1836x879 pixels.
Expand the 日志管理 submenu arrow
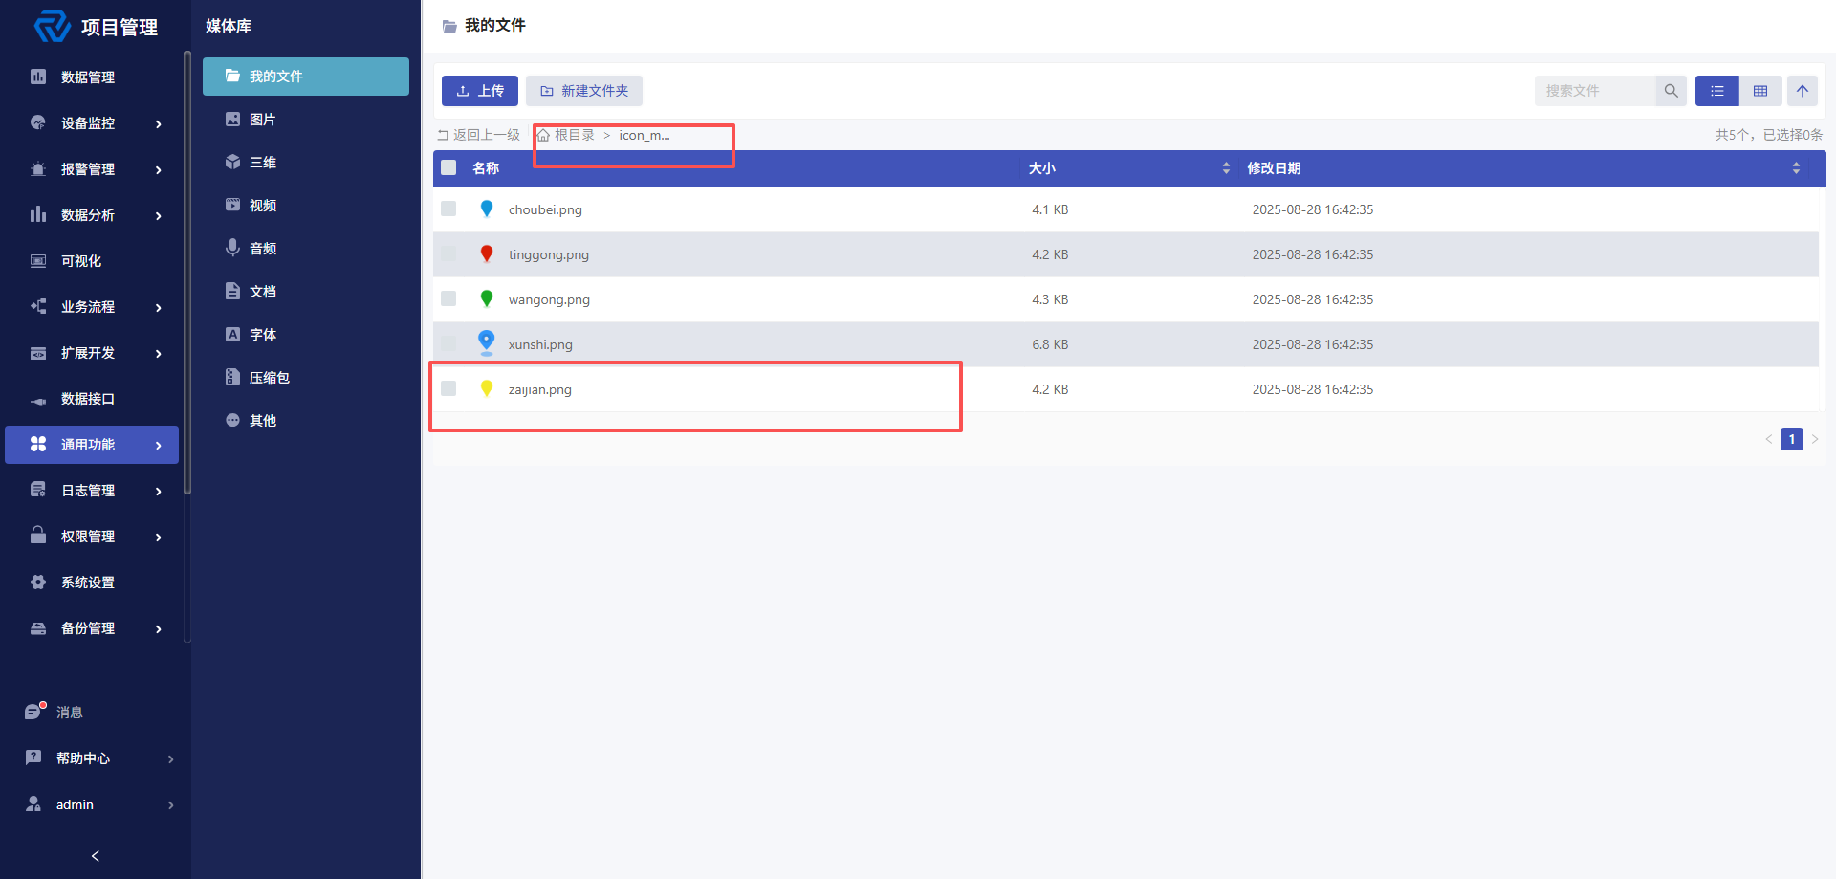[x=159, y=491]
